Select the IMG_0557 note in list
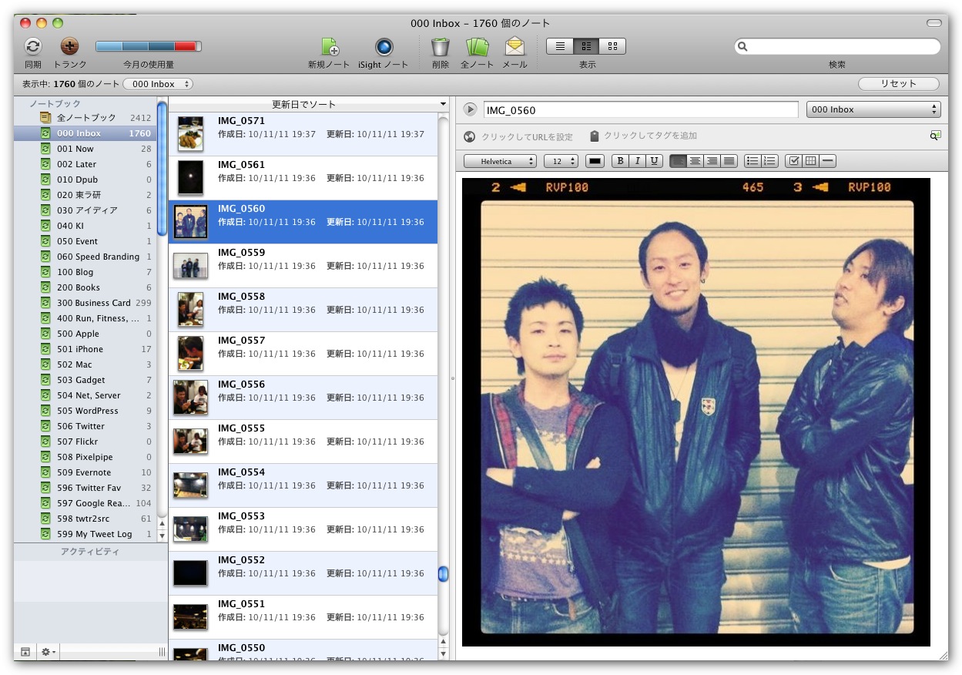The width and height of the screenshot is (962, 675). point(303,354)
